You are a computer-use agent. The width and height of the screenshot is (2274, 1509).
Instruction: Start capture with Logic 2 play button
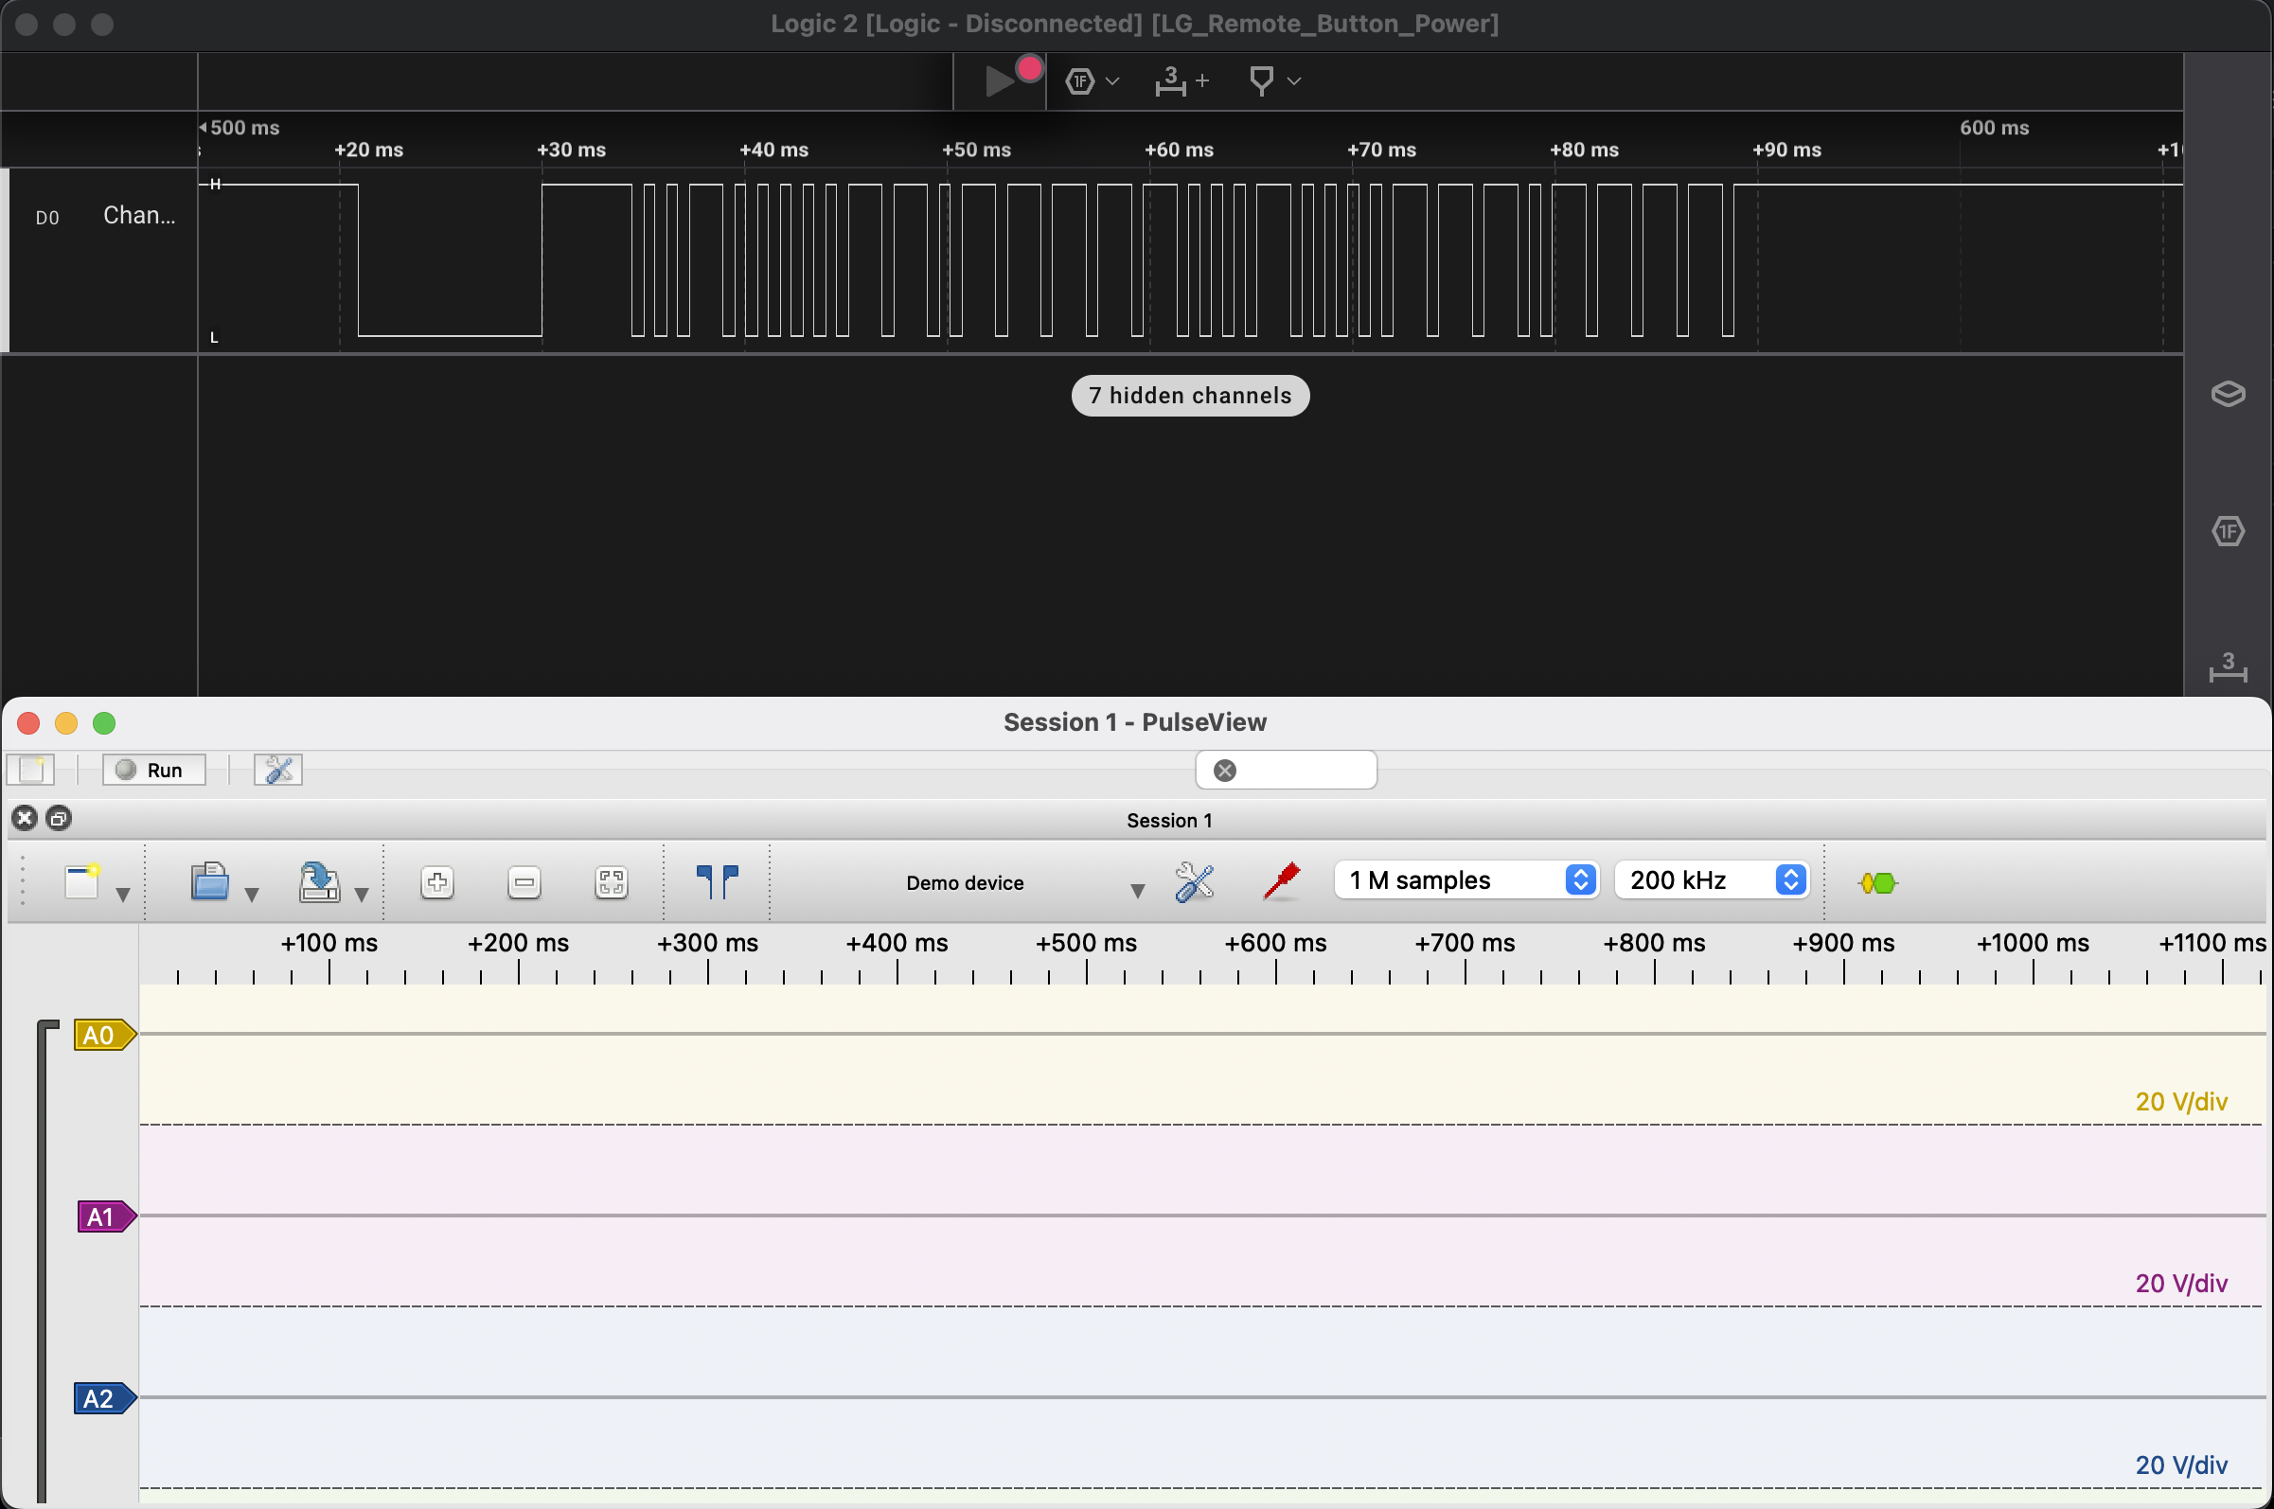point(1001,80)
